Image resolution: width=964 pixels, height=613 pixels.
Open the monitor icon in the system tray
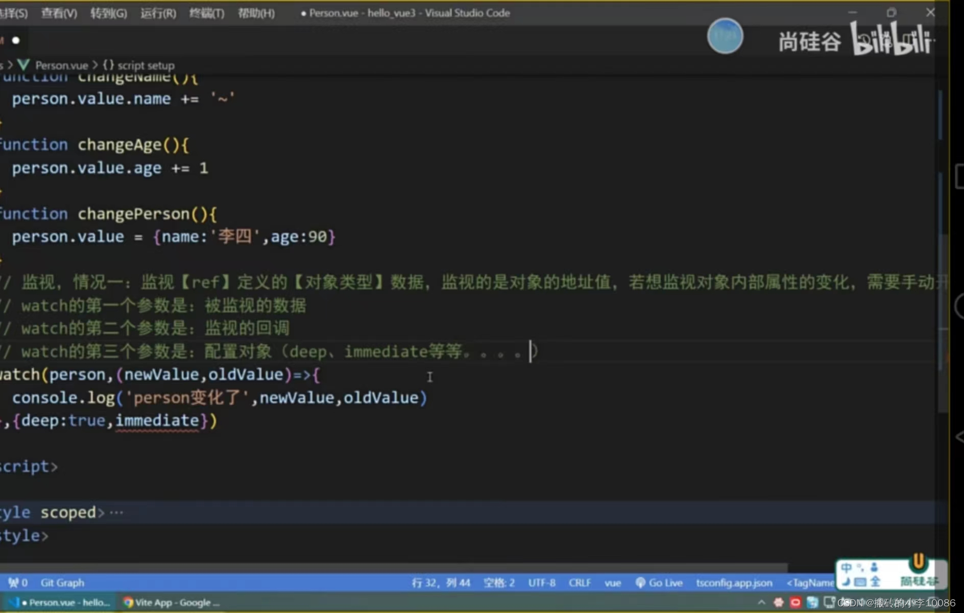coord(829,603)
